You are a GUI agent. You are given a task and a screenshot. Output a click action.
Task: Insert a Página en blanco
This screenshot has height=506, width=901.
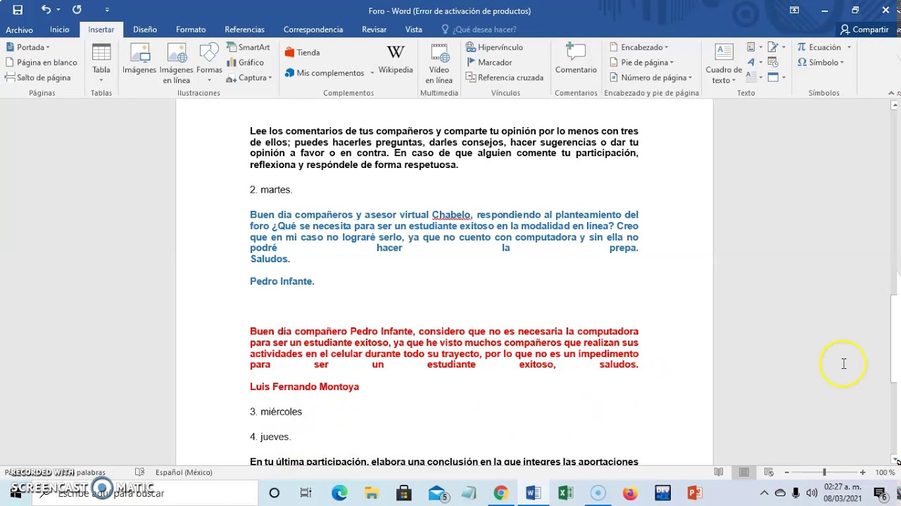[42, 63]
